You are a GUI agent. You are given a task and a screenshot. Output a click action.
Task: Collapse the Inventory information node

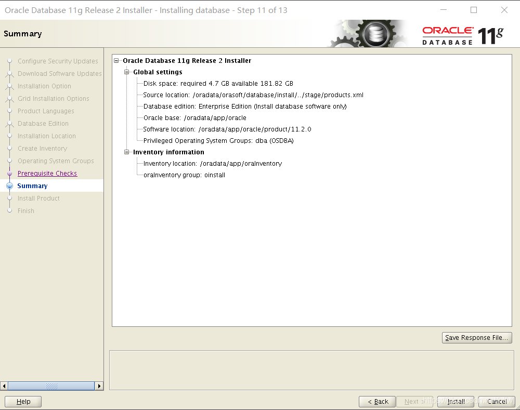pos(126,152)
